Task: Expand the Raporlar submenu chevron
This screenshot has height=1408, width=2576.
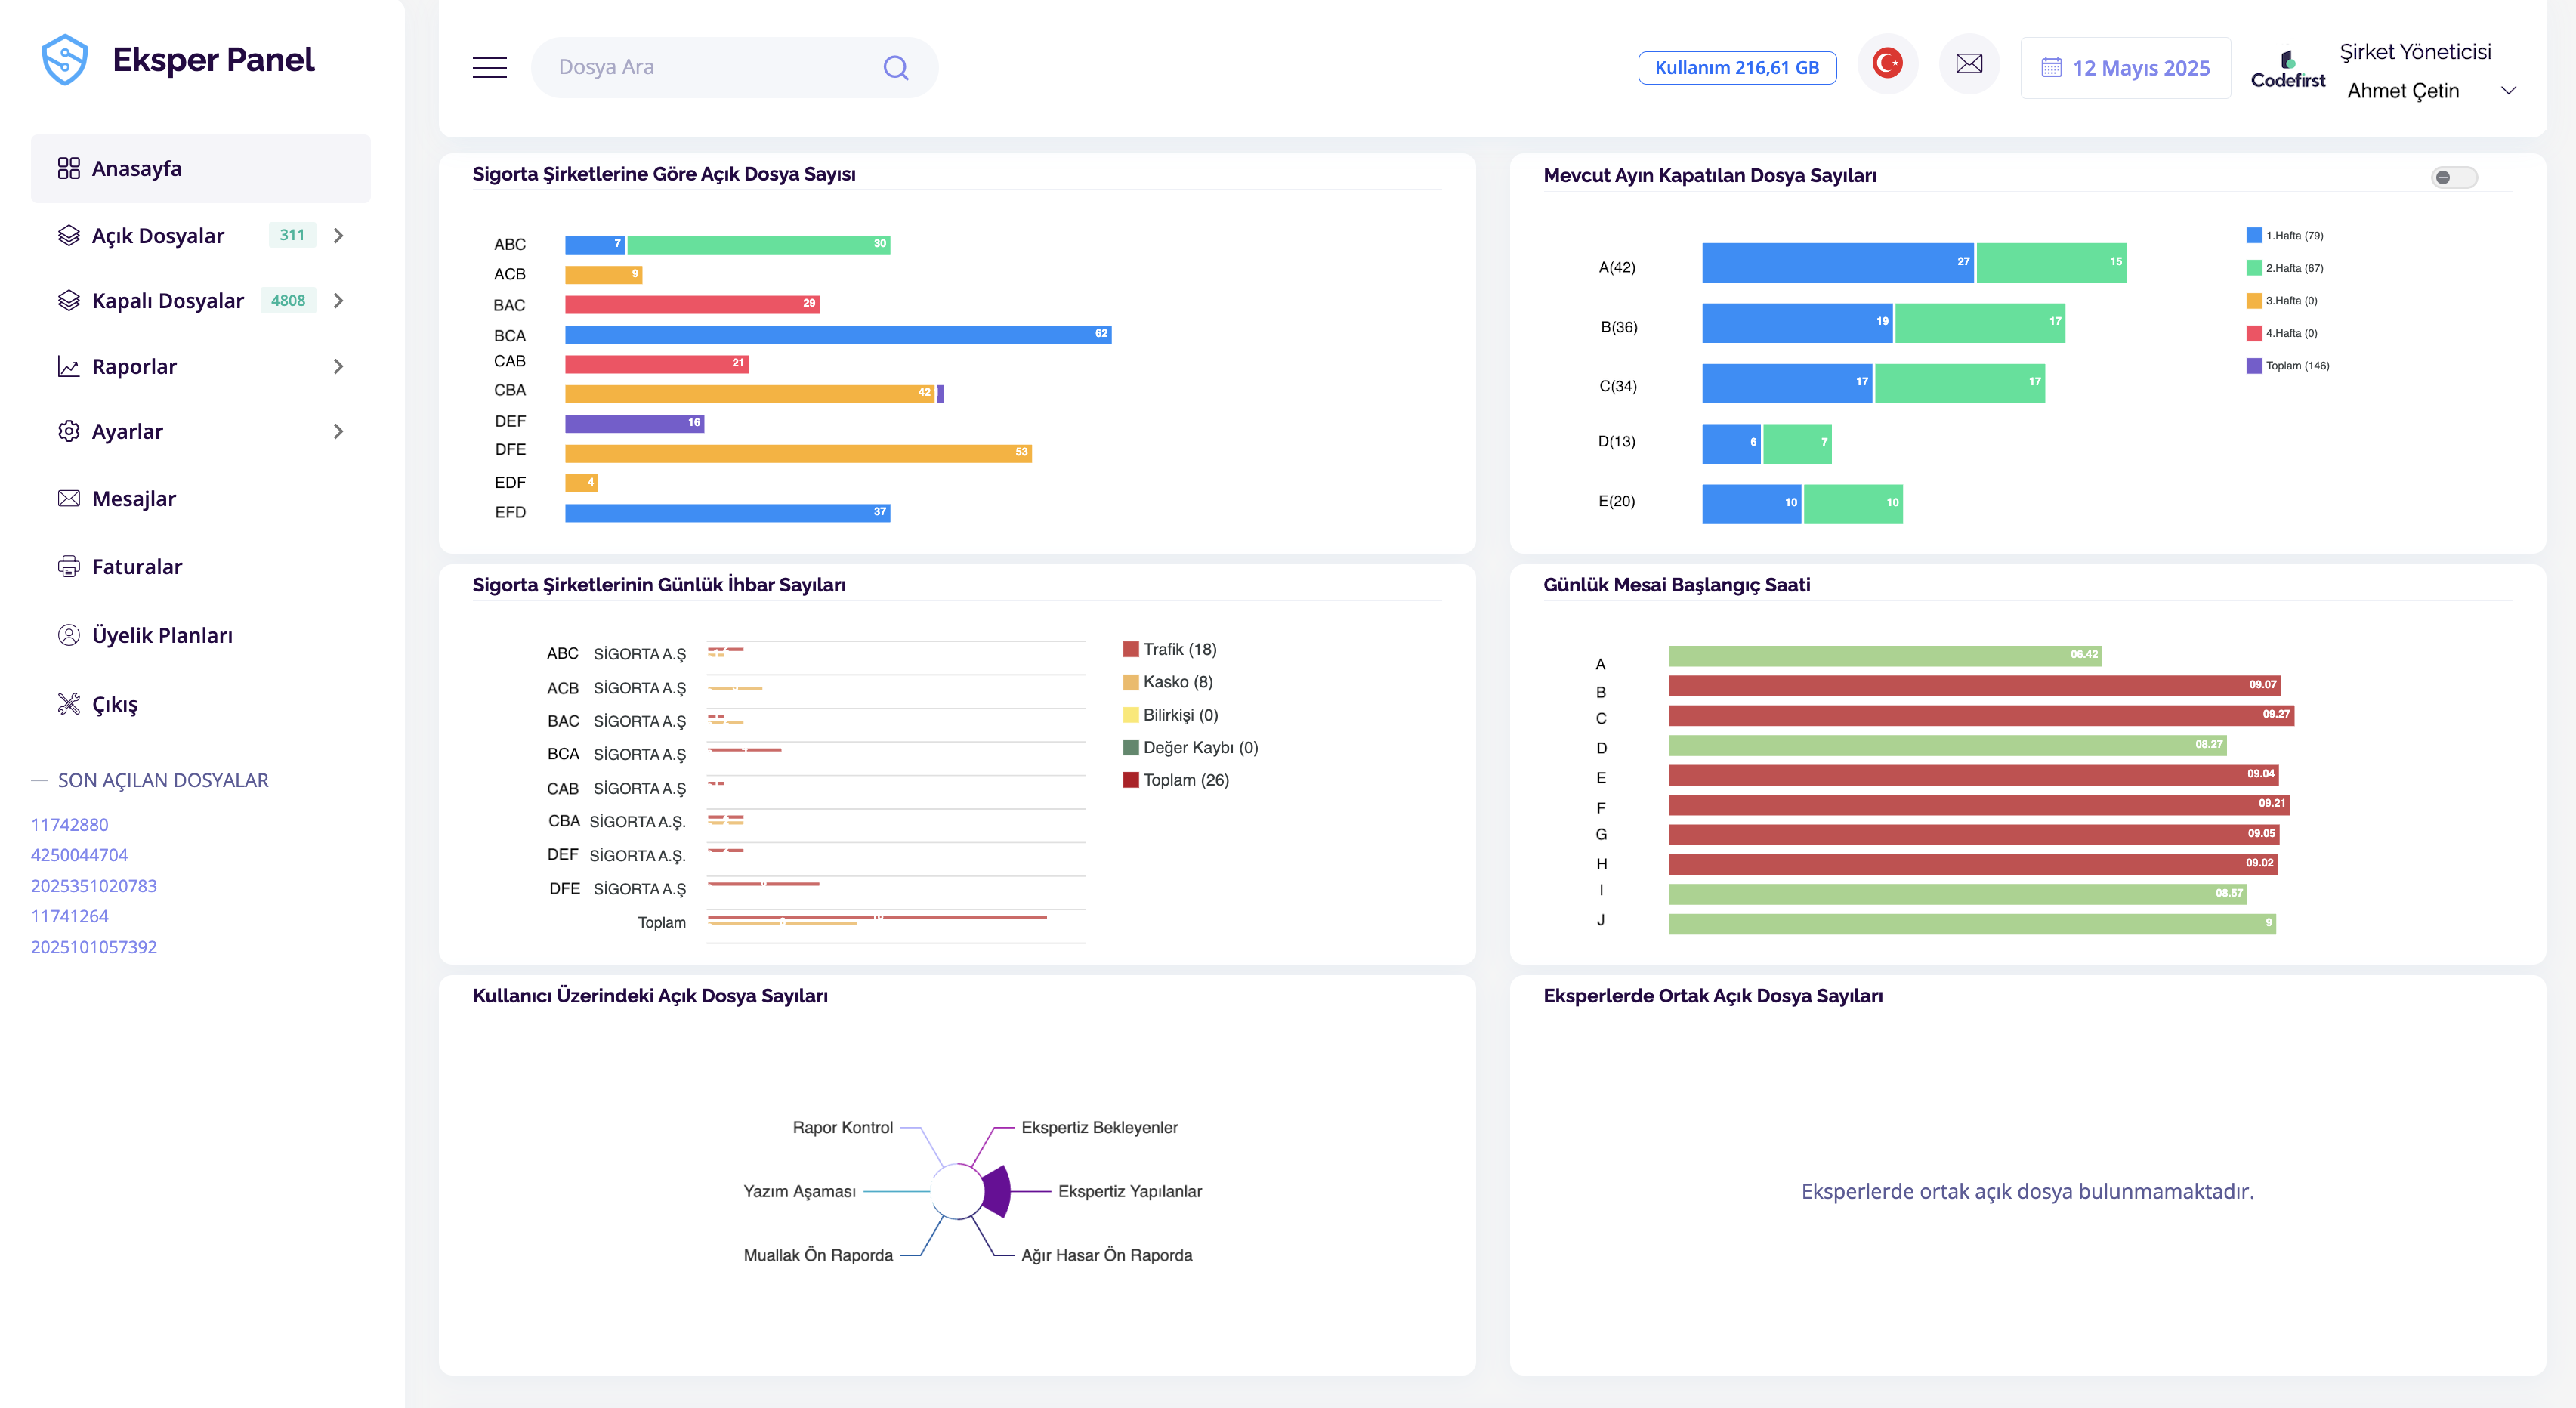Action: click(338, 366)
